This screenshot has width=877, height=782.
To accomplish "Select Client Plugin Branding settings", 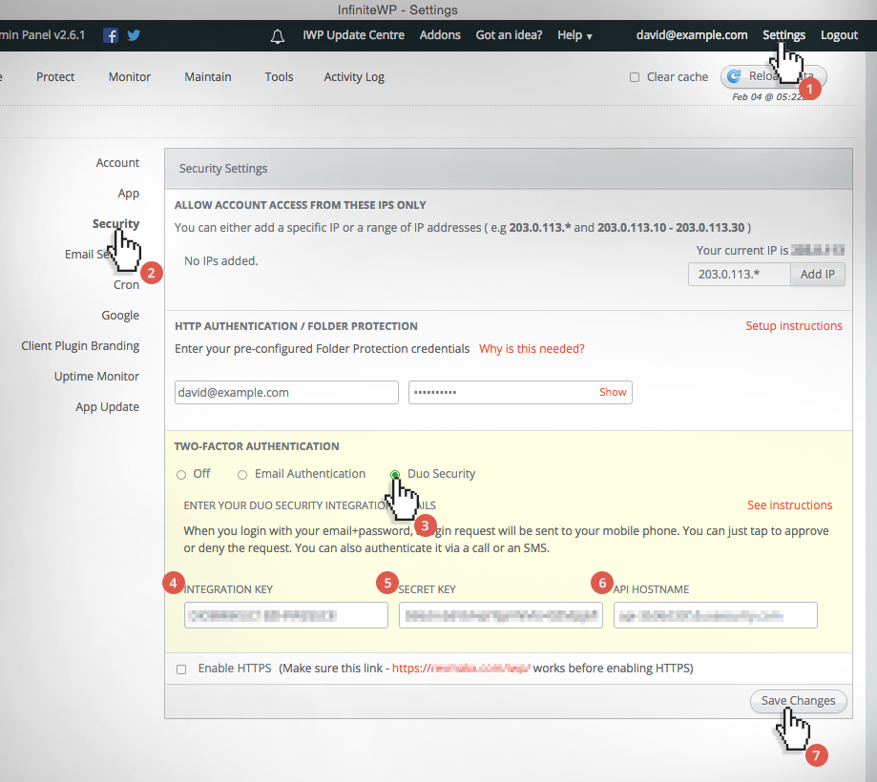I will pyautogui.click(x=79, y=345).
